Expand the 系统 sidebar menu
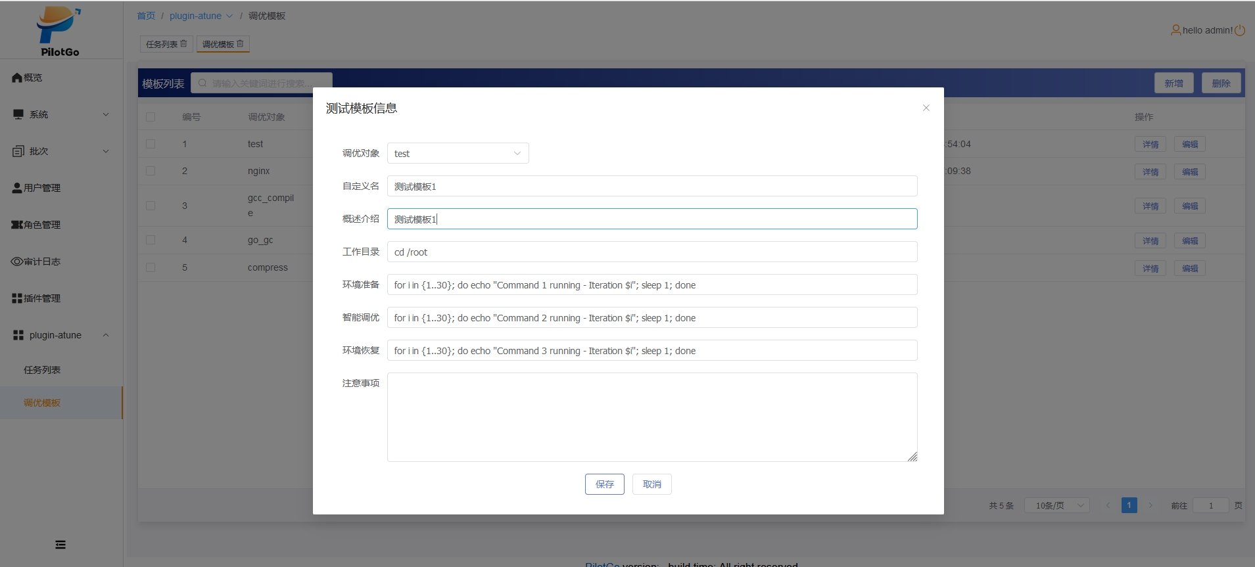 (60, 114)
